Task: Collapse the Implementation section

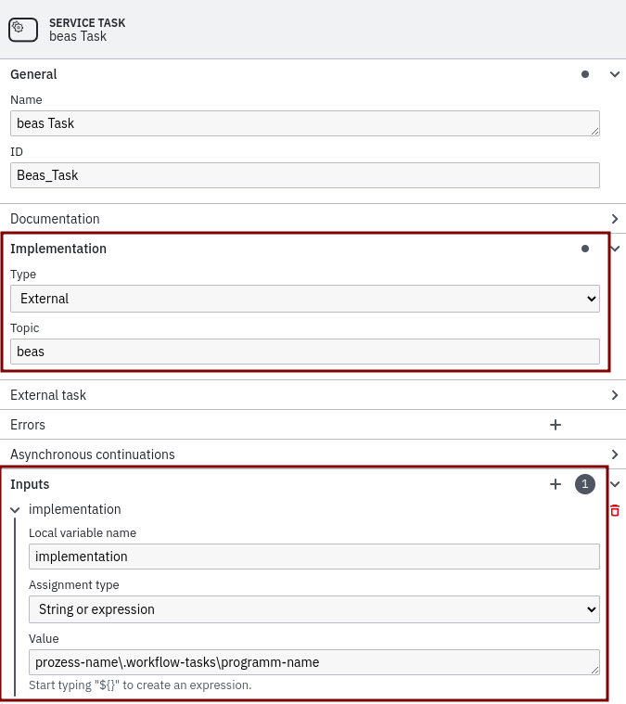Action: (614, 249)
